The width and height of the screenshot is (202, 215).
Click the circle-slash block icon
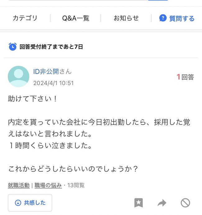coord(185,203)
